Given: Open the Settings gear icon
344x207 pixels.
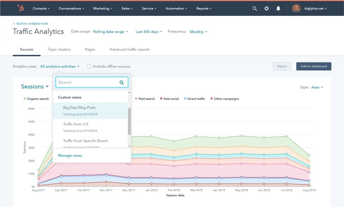Looking at the screenshot, I should click(267, 8).
